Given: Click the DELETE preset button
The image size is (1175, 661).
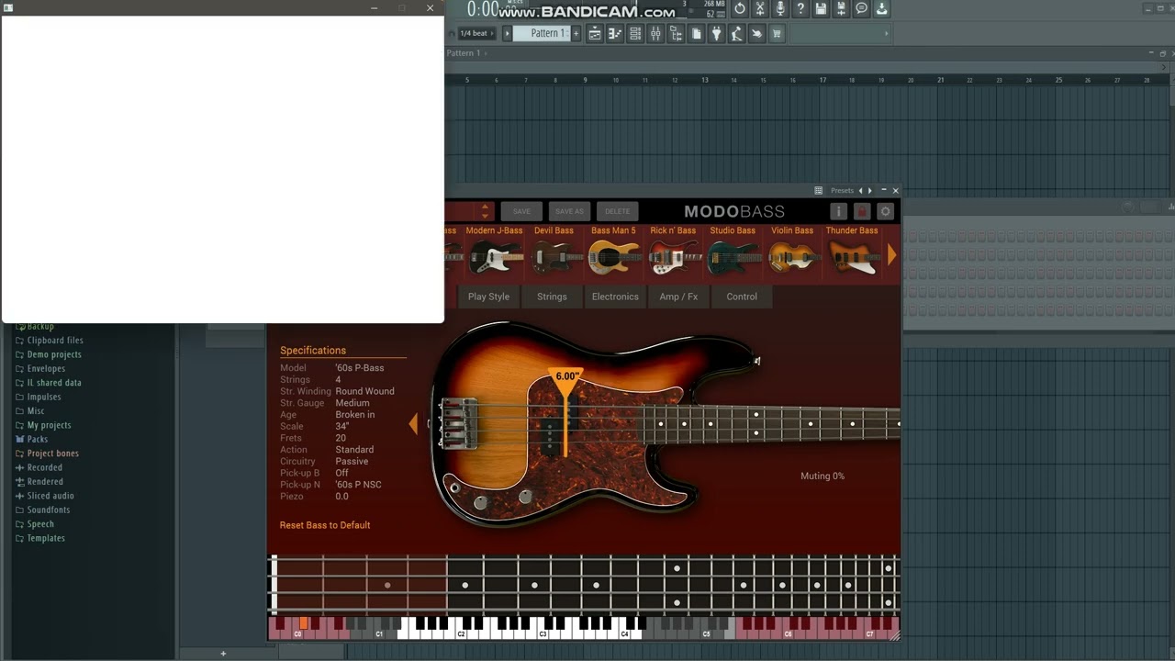Looking at the screenshot, I should 618,211.
